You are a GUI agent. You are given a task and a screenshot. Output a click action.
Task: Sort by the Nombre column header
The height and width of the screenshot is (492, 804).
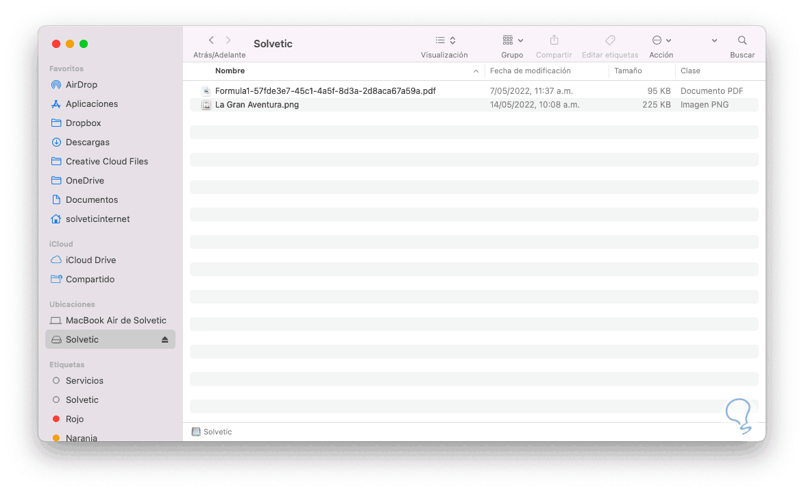(230, 71)
